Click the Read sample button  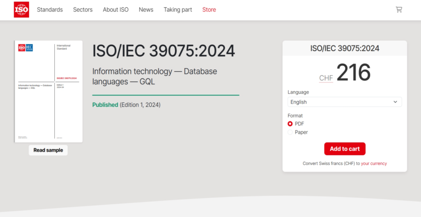click(48, 150)
